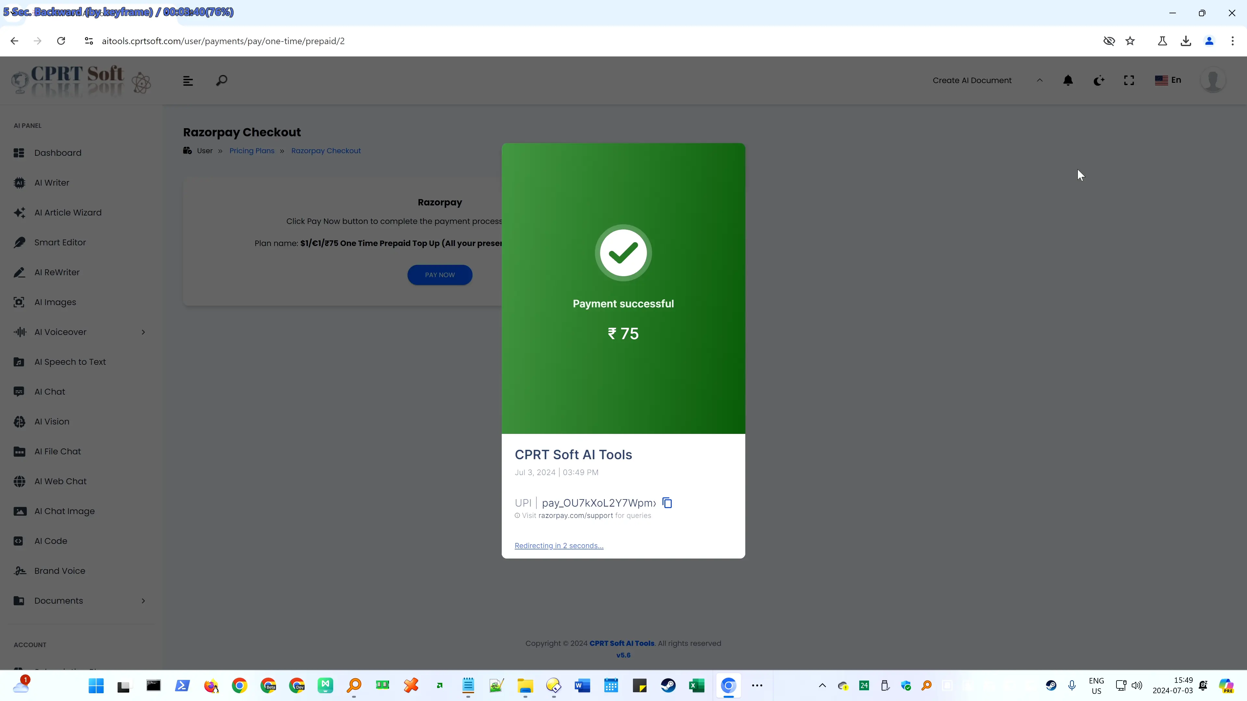1247x701 pixels.
Task: Open Chrome three-dot menu
Action: tap(1232, 41)
